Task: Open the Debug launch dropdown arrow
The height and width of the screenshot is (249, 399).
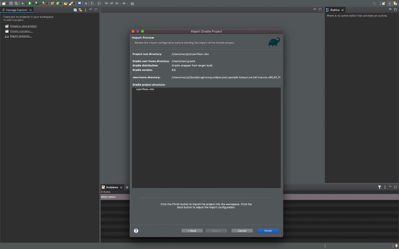Action: click(x=26, y=4)
